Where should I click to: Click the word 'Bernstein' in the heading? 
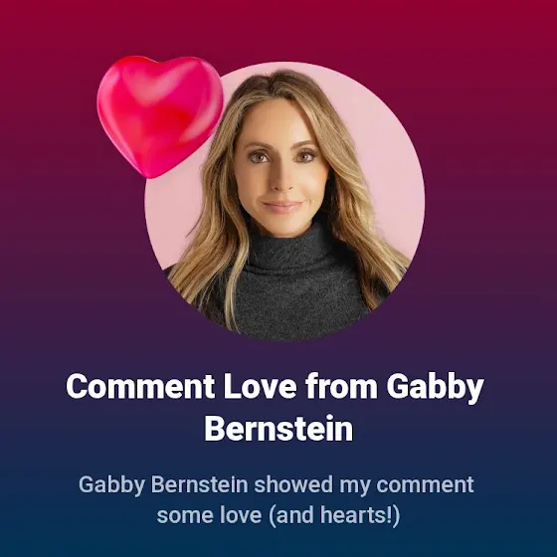(278, 428)
